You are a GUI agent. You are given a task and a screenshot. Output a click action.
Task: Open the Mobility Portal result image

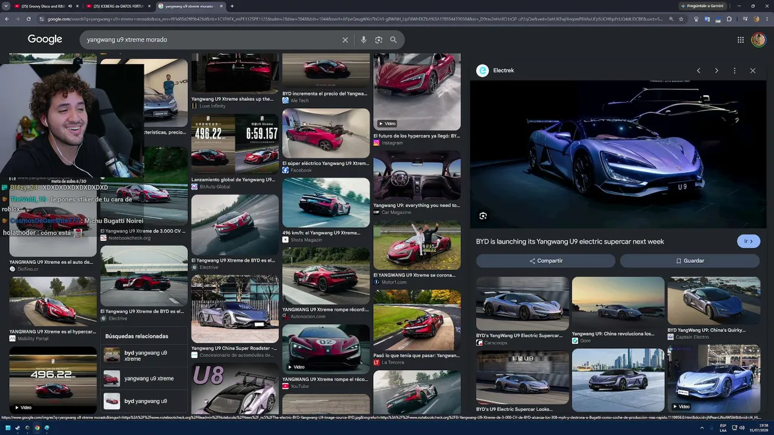[53, 301]
